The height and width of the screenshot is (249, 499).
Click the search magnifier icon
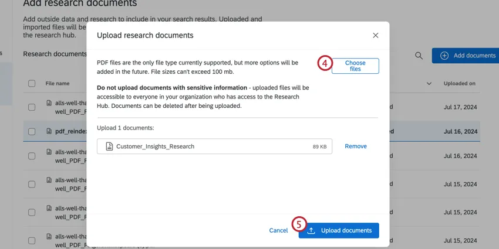point(419,56)
